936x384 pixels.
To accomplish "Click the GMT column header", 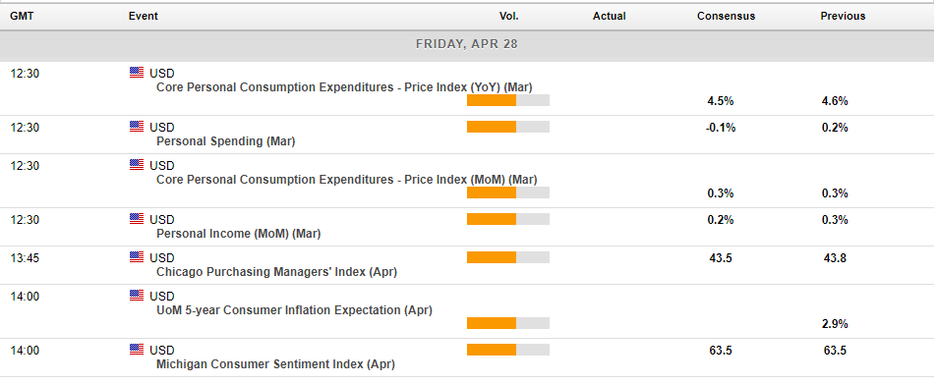I will pyautogui.click(x=22, y=16).
